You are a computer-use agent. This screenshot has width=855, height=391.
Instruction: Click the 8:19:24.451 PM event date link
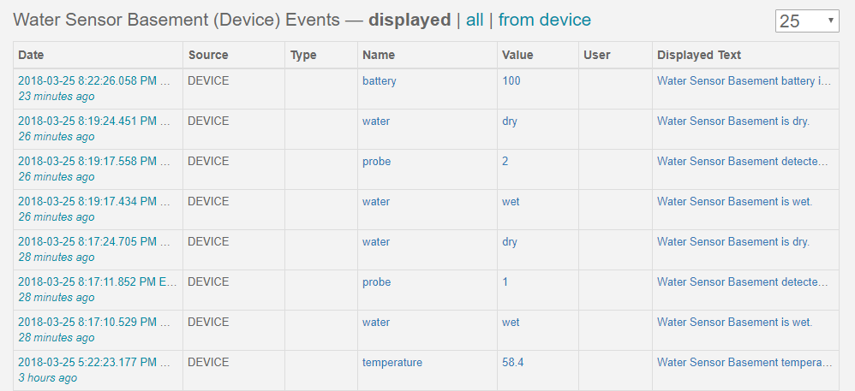coord(94,121)
